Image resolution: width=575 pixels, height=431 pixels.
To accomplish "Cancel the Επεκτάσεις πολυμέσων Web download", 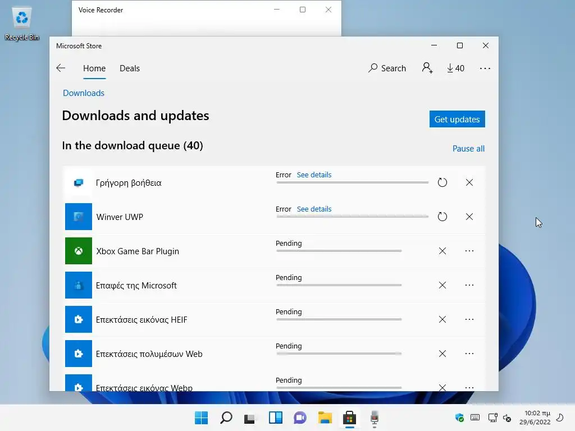I will pyautogui.click(x=442, y=354).
